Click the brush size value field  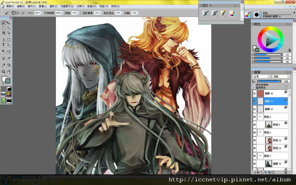pos(37,13)
